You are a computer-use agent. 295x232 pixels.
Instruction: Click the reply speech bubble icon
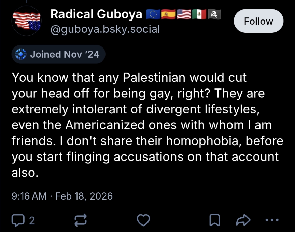coord(17,220)
